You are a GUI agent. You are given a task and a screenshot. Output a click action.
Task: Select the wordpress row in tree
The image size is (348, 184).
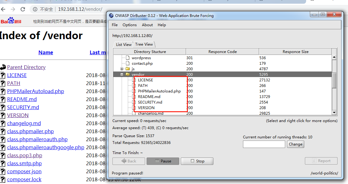(x=141, y=58)
